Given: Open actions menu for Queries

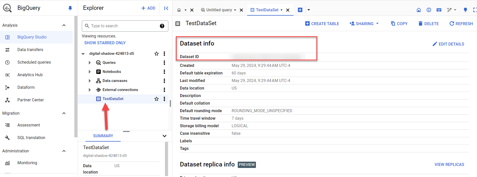Looking at the screenshot, I should click(x=164, y=63).
